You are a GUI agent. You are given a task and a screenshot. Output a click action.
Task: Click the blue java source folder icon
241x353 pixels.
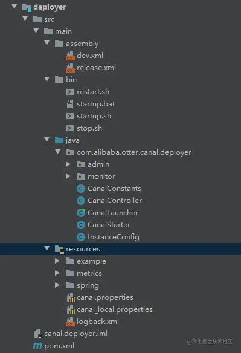[59, 140]
